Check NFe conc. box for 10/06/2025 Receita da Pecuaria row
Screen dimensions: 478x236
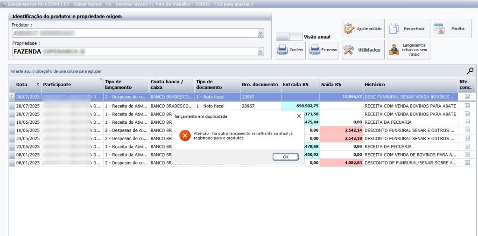[467, 122]
